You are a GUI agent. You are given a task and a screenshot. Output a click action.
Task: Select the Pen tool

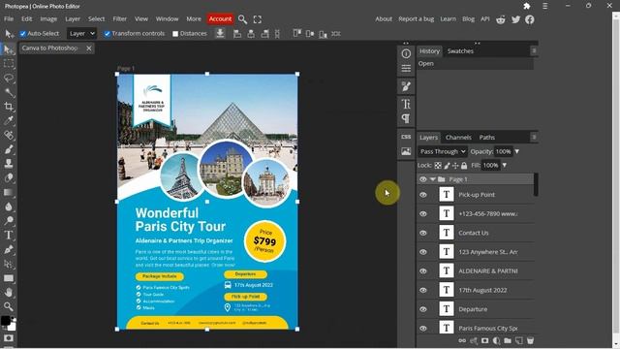(9, 249)
